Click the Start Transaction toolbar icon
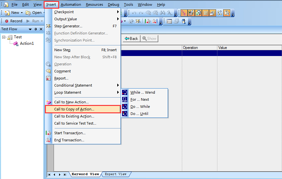282x179 pixels. [148, 22]
